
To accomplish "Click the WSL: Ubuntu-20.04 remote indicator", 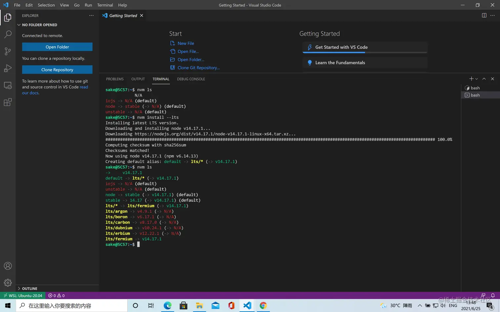I will [x=23, y=295].
